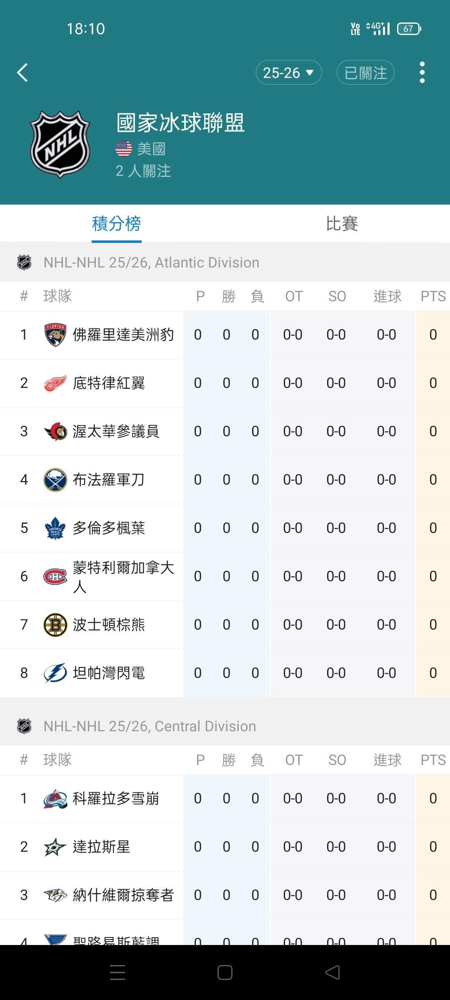Image resolution: width=450 pixels, height=1000 pixels.
Task: Tap the back arrow icon
Action: pyautogui.click(x=22, y=72)
